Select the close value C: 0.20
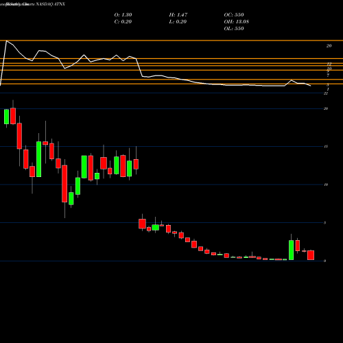This screenshot has height=343, width=343. pos(123,21)
